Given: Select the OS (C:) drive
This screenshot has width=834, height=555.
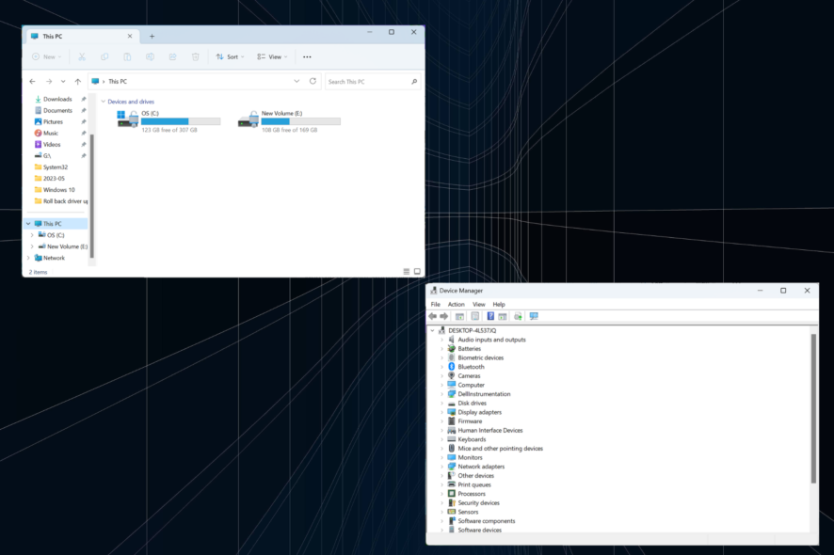Looking at the screenshot, I should (x=168, y=120).
